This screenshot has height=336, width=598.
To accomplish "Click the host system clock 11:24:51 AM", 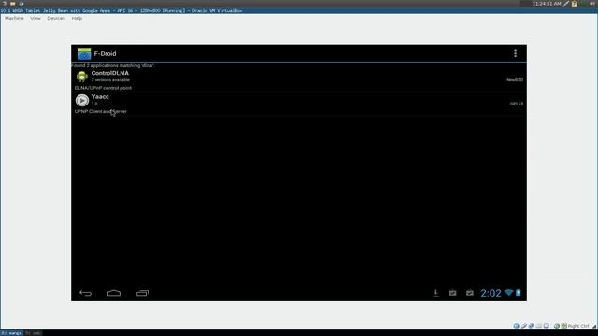I will click(x=547, y=4).
